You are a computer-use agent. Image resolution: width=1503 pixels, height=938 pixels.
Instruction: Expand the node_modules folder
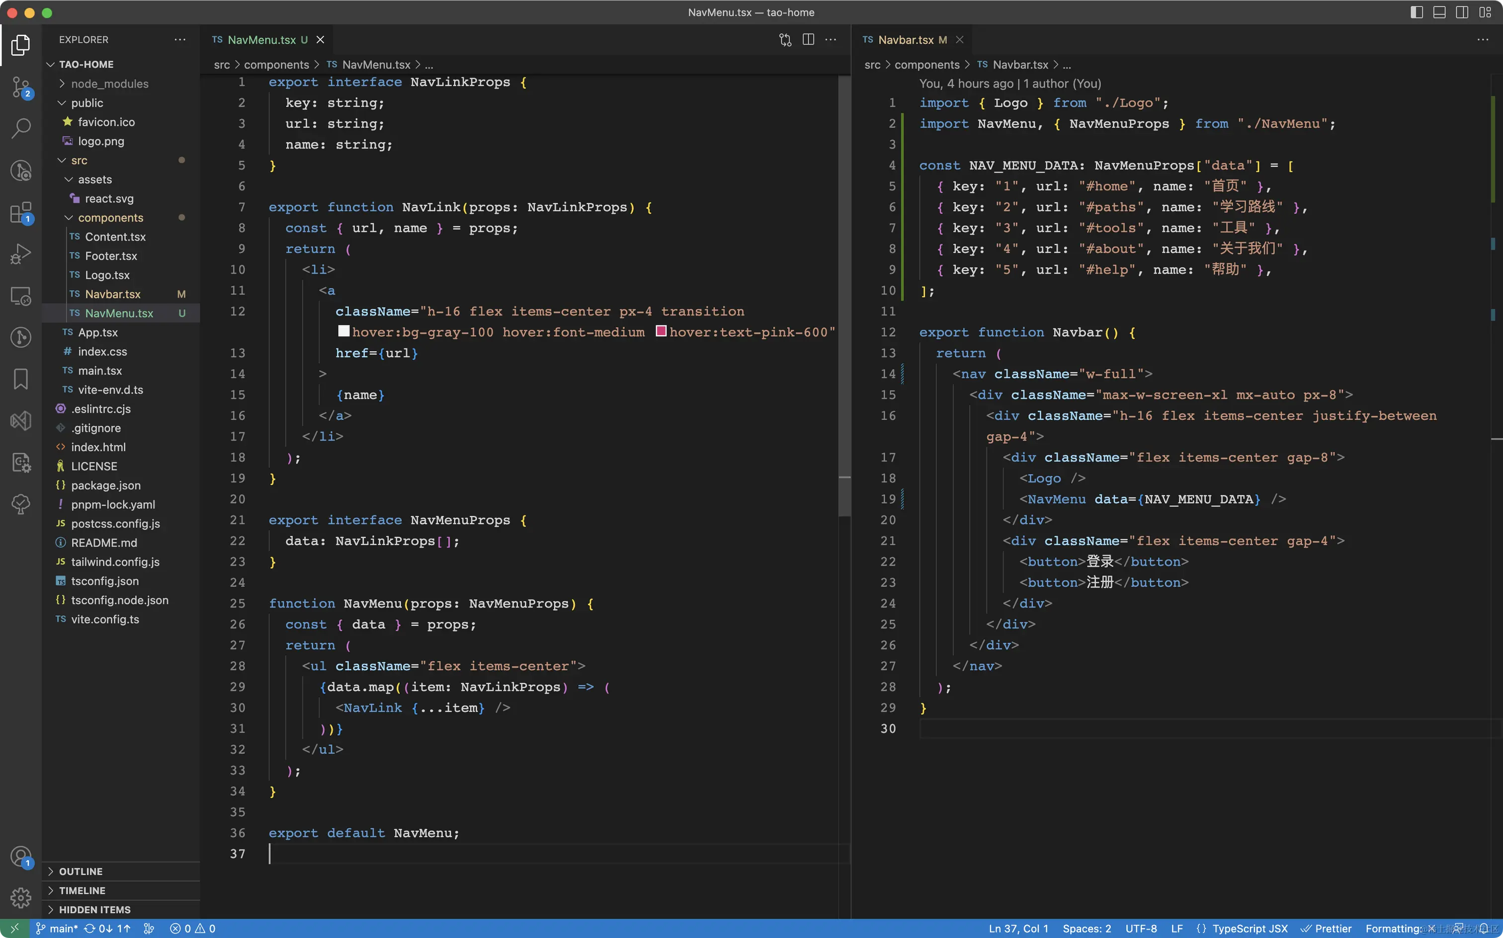tap(109, 84)
